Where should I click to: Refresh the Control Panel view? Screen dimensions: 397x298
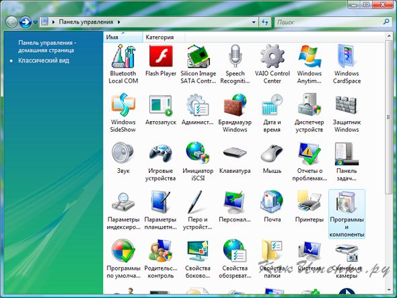point(265,22)
